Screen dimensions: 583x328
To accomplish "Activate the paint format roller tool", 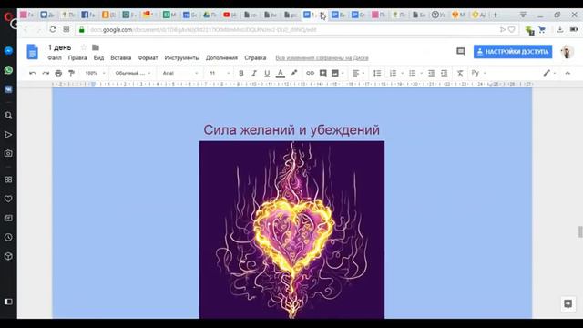I will click(x=71, y=73).
